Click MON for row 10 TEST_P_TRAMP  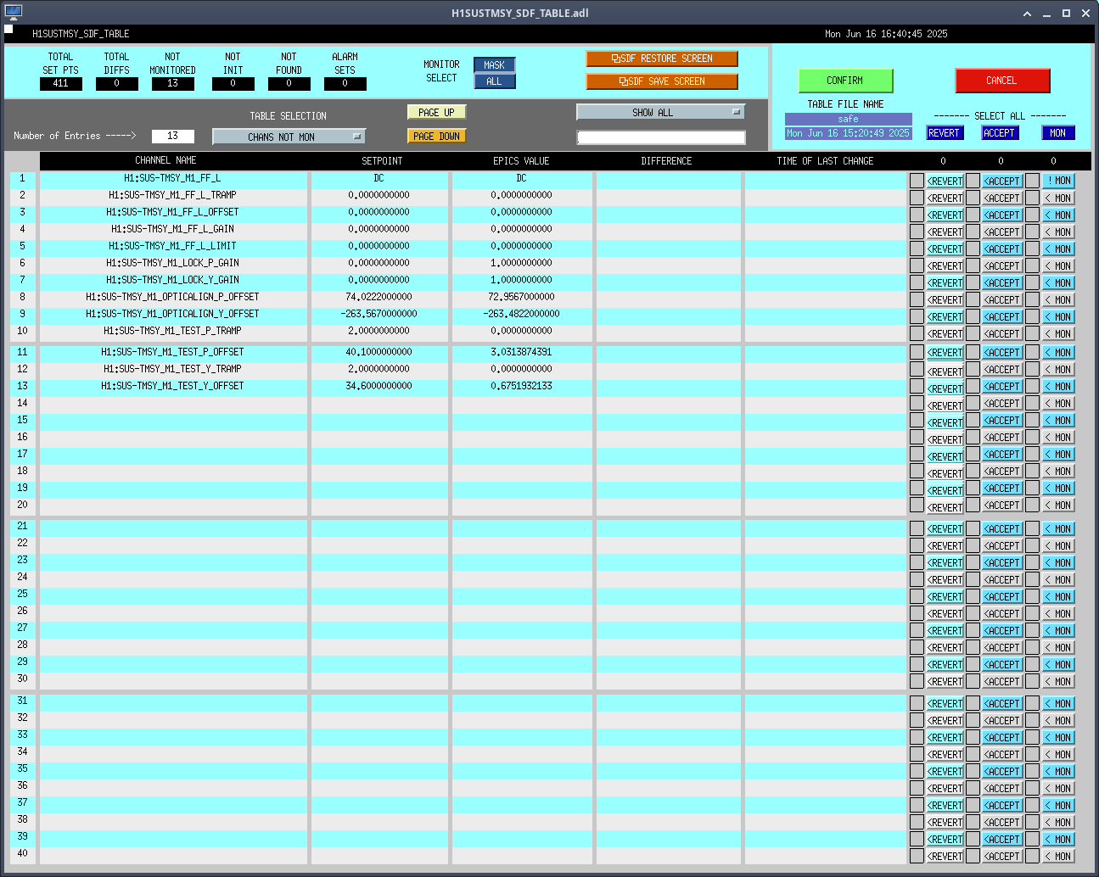1059,333
